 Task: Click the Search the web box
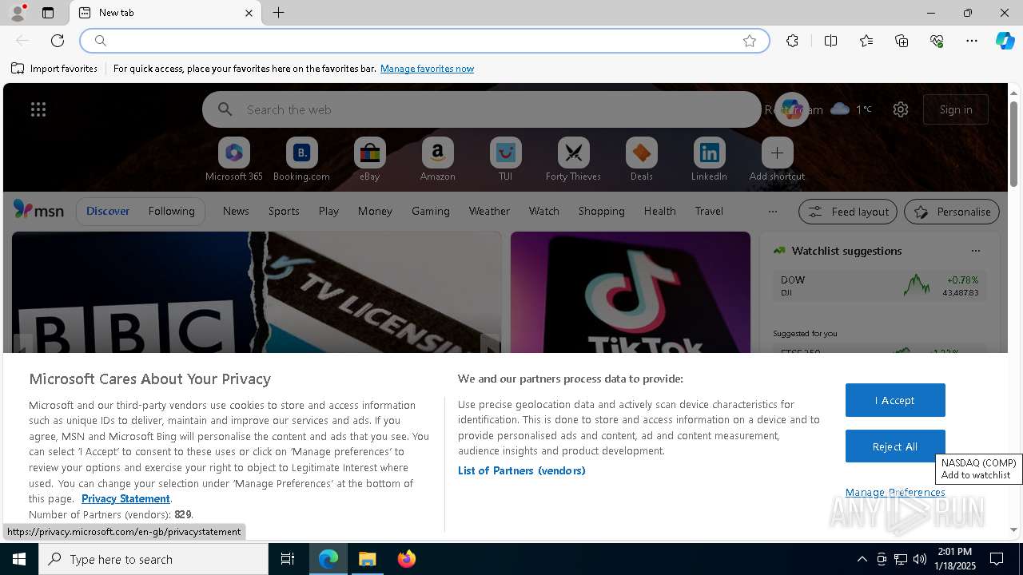[x=482, y=109]
